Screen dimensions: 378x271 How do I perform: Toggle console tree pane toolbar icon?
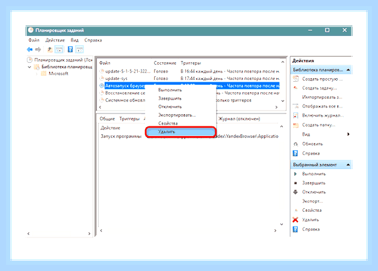pyautogui.click(x=59, y=49)
